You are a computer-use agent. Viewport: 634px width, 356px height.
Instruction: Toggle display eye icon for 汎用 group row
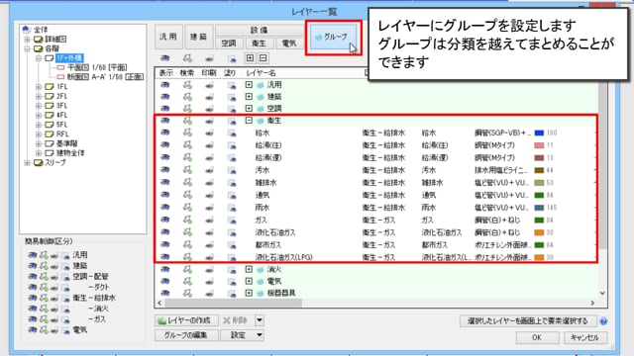click(165, 85)
